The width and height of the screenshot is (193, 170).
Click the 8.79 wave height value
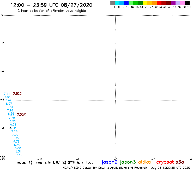(x=10, y=107)
